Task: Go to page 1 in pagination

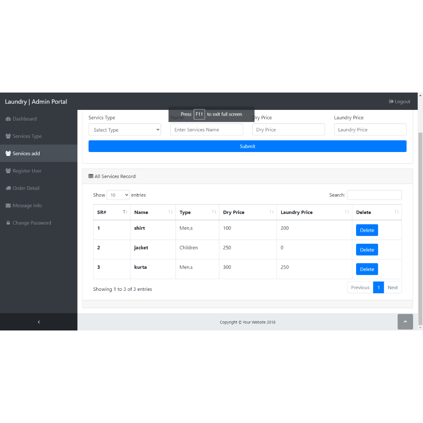Action: pos(378,288)
